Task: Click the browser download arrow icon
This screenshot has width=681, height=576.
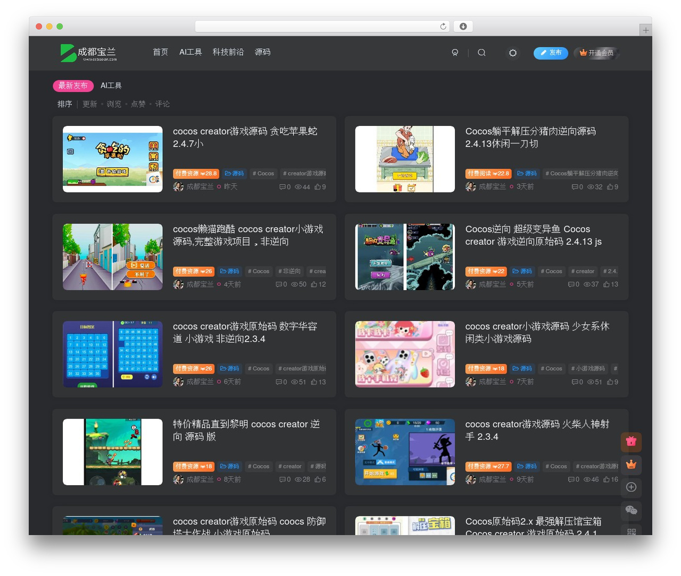Action: click(463, 26)
